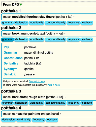This screenshot has height=127, width=96.
Task: Click the 'Correct it here' link
Action: 37,81
